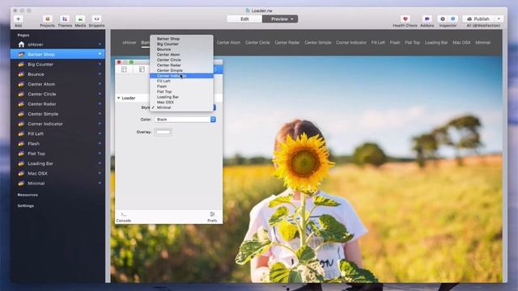Toggle the status dot on Bounce row
The image size is (518, 291).
(x=100, y=74)
